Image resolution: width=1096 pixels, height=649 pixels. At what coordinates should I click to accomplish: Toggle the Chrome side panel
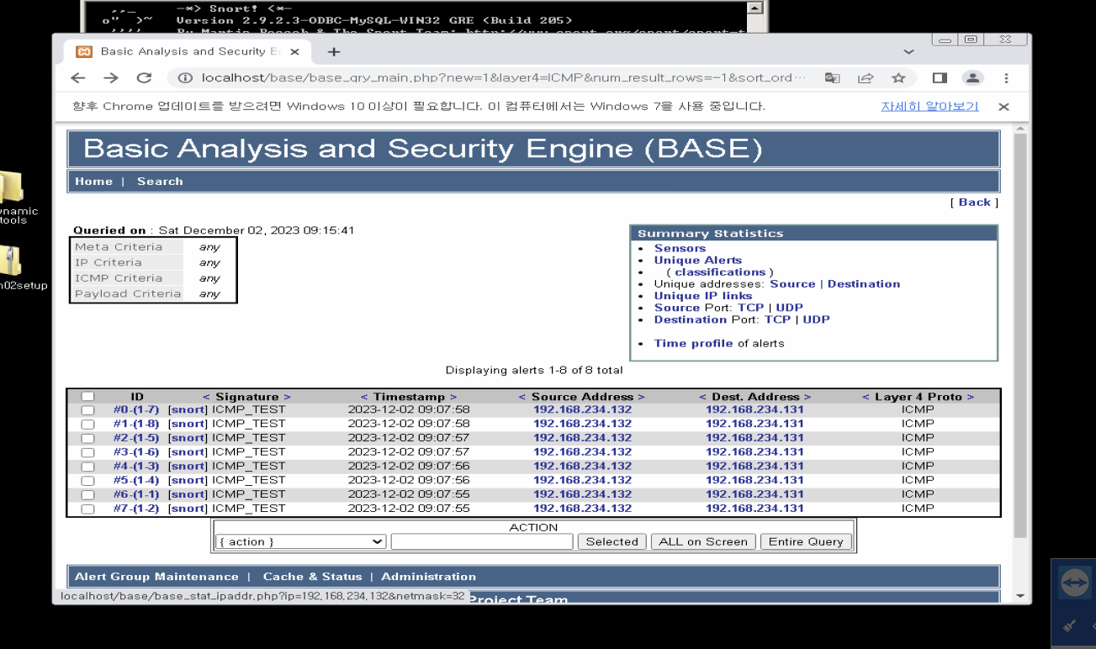click(x=940, y=78)
